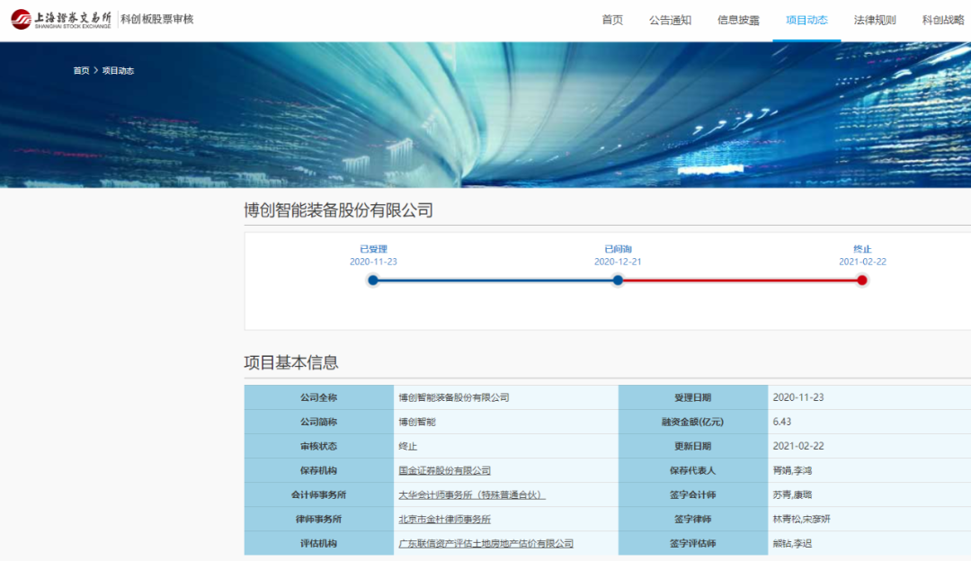Viewport: 971px width, 561px height.
Task: Open the 国金证券股份有限公司 sponsor link
Action: (x=445, y=470)
